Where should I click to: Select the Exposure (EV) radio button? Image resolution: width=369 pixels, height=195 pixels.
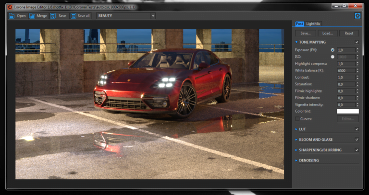[x=332, y=50]
